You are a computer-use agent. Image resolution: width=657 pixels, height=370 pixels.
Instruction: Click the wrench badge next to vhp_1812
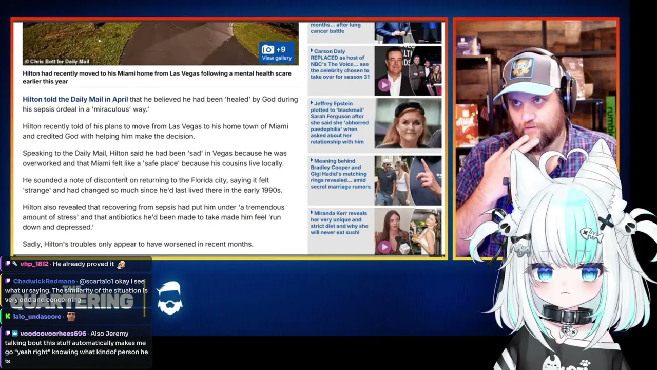(x=15, y=264)
